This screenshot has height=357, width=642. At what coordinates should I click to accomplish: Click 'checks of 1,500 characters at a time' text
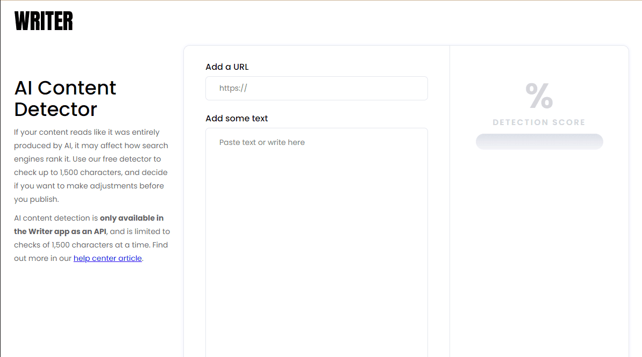pyautogui.click(x=81, y=245)
